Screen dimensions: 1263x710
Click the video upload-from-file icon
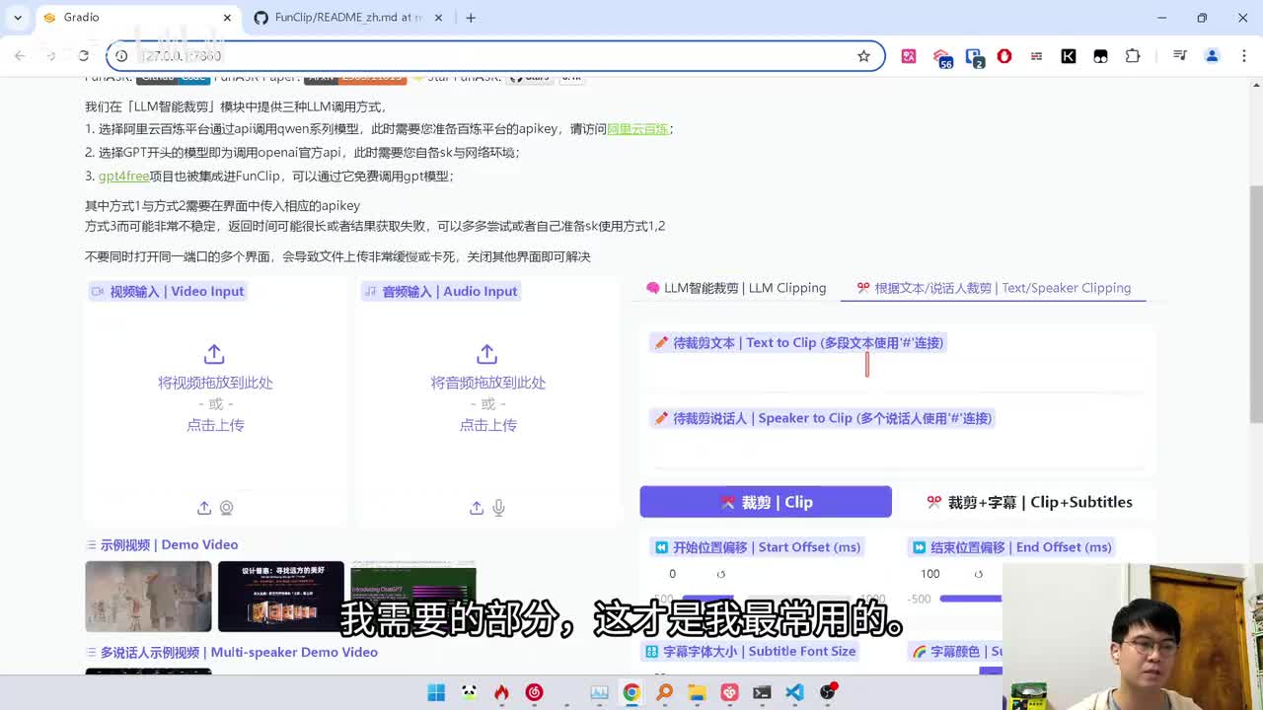click(204, 508)
